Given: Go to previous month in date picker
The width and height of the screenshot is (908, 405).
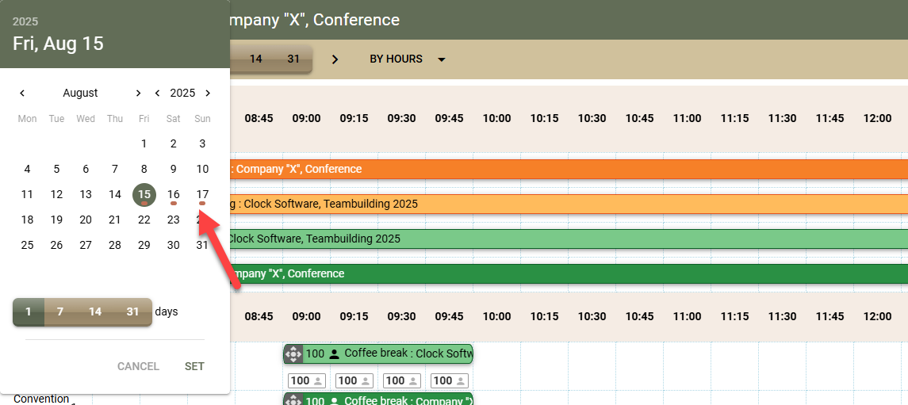Looking at the screenshot, I should (x=22, y=94).
